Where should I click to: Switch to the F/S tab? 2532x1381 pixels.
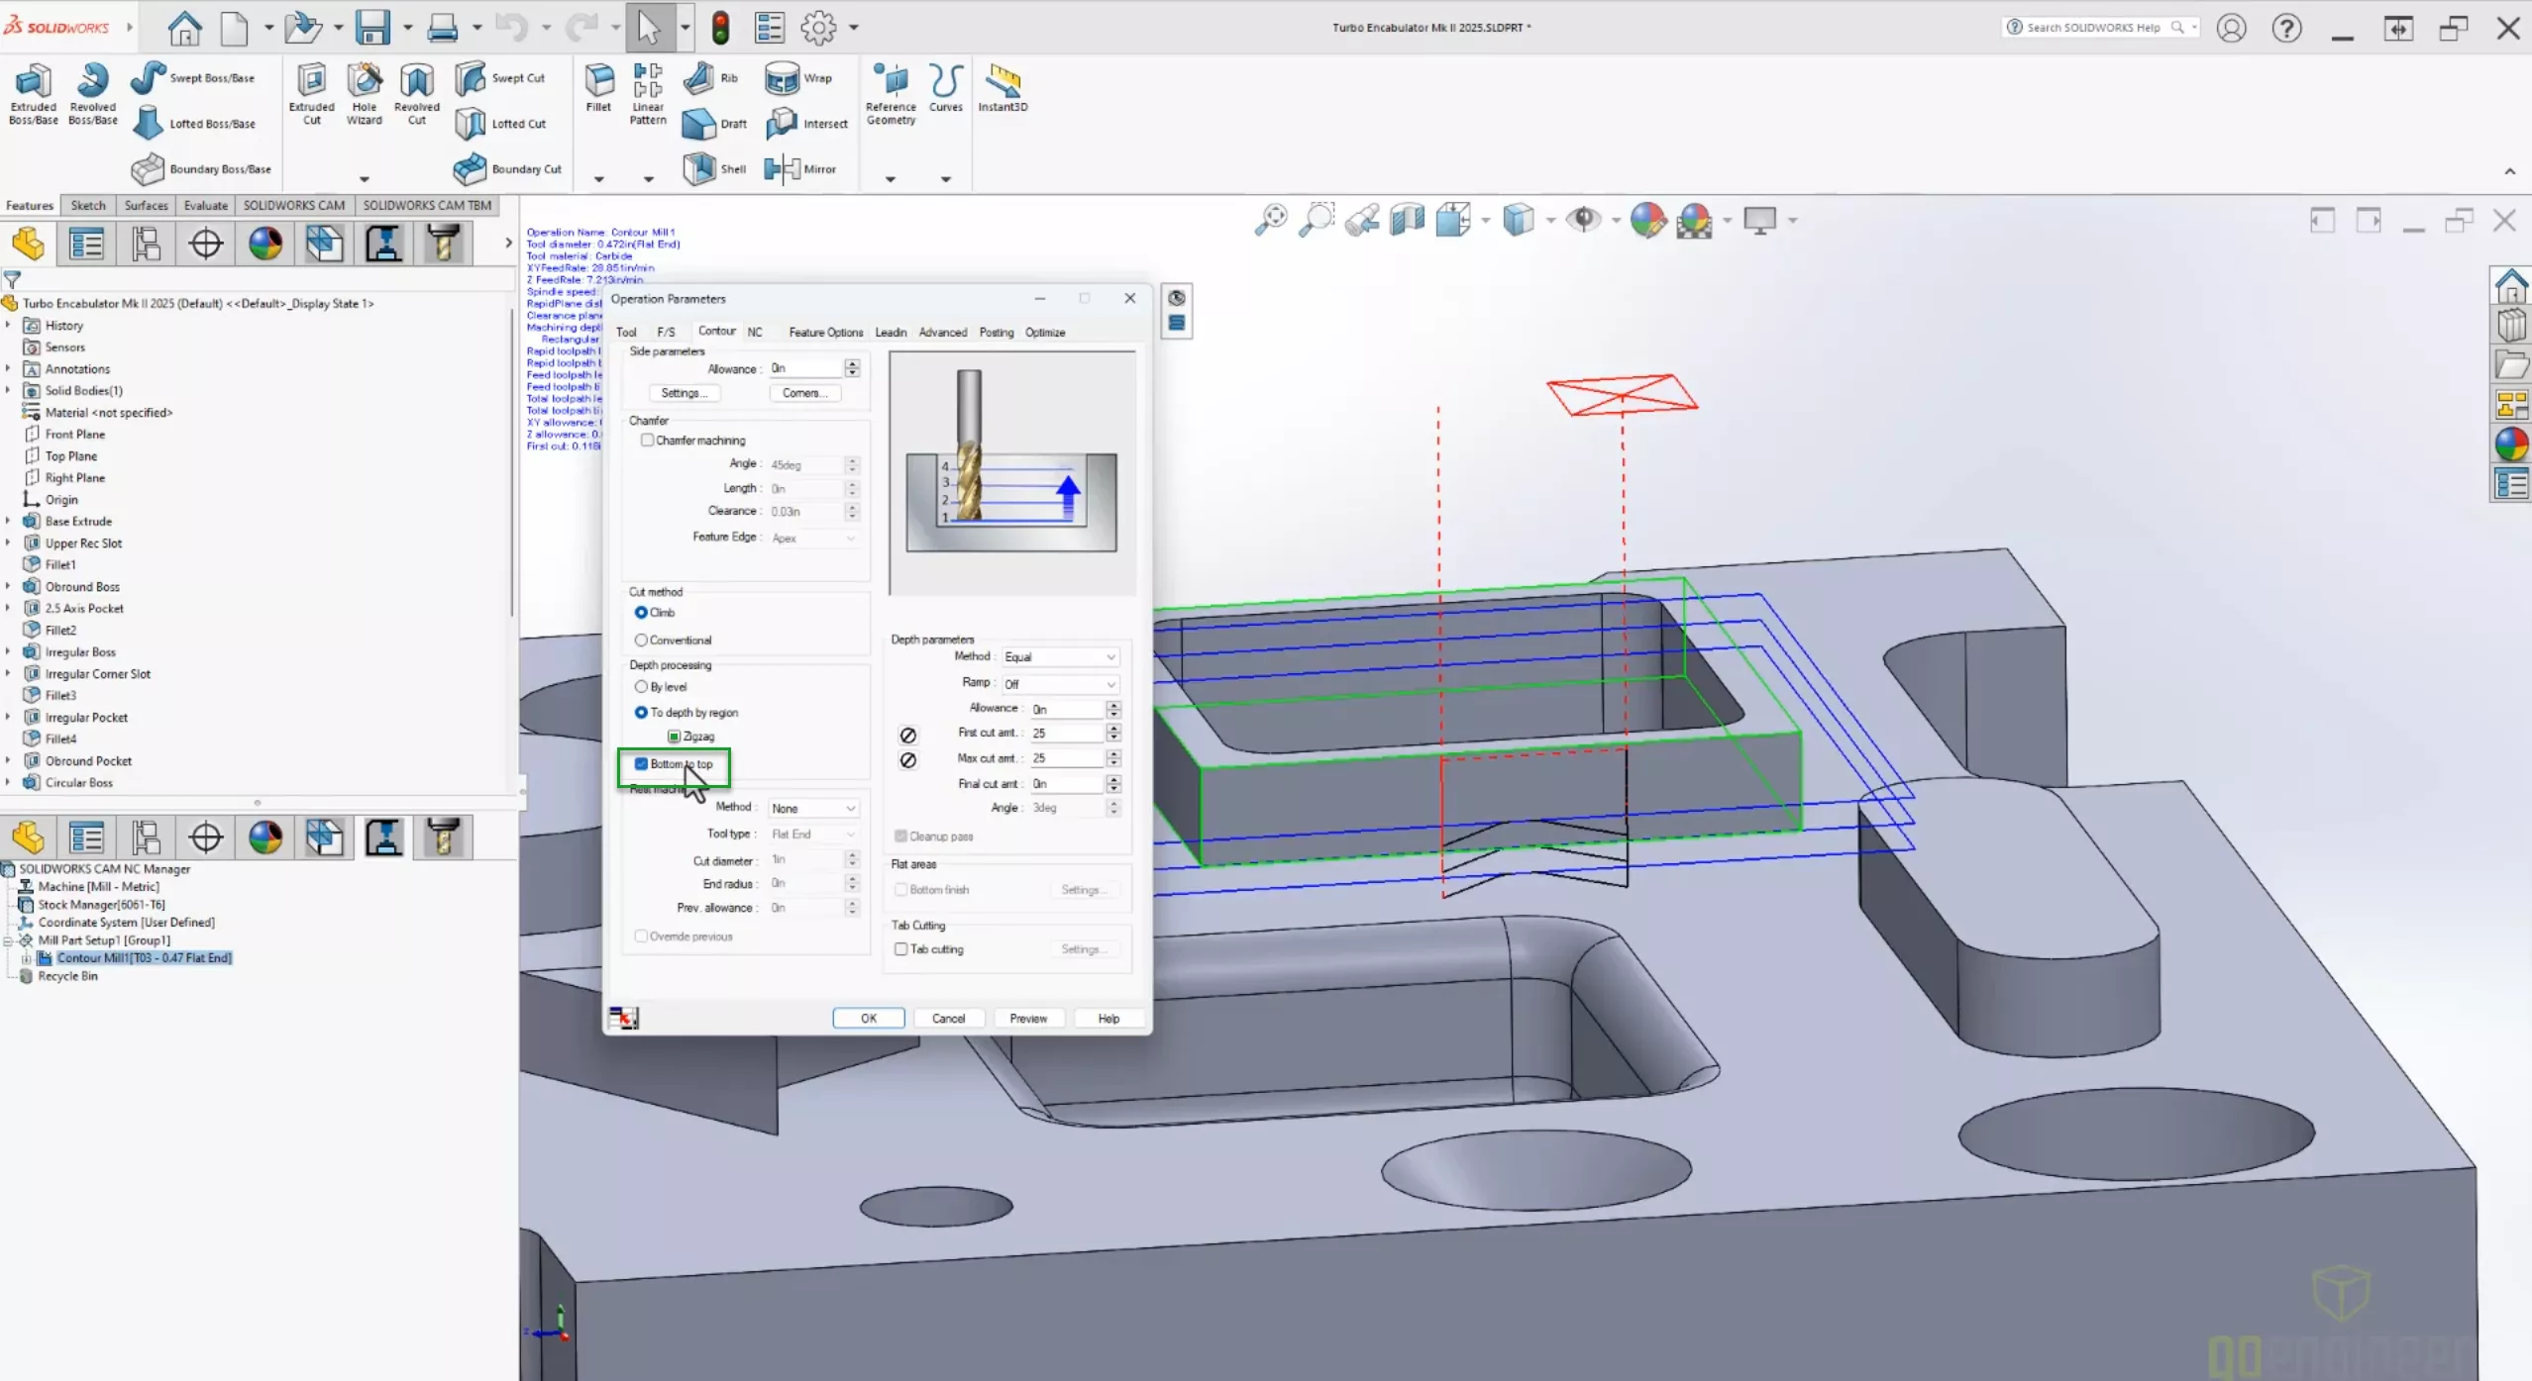click(666, 333)
